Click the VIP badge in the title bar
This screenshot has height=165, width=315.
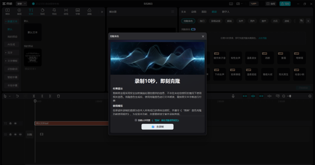pyautogui.click(x=253, y=4)
